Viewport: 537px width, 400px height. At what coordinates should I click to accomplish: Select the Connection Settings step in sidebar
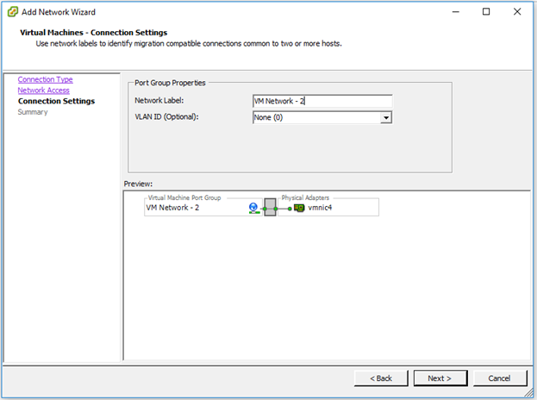[57, 101]
